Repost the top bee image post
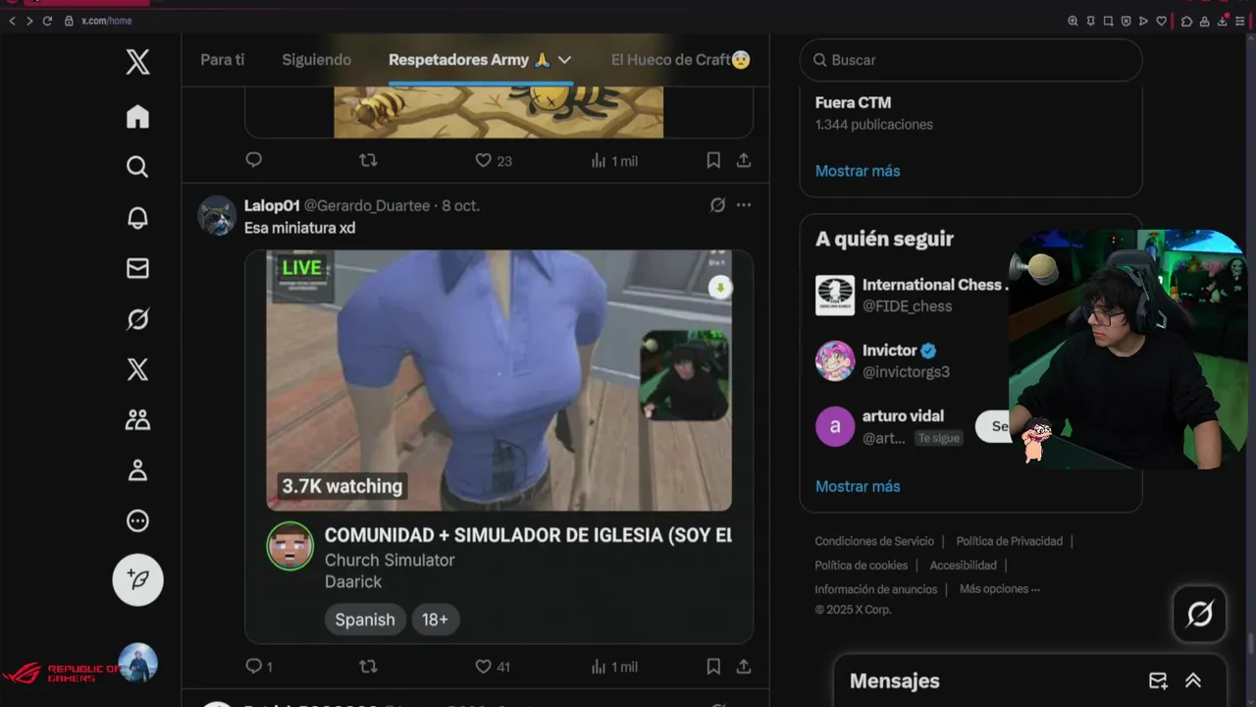This screenshot has height=707, width=1256. pyautogui.click(x=368, y=160)
